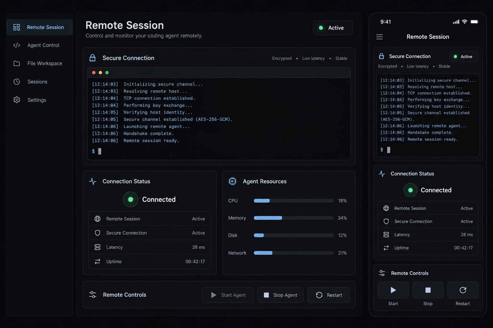Click the desktop Restart button

pyautogui.click(x=329, y=295)
